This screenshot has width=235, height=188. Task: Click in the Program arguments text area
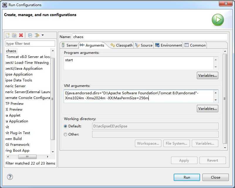coord(138,63)
